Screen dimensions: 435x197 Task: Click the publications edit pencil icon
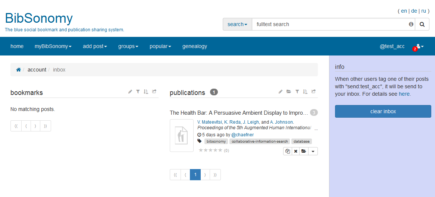281,92
